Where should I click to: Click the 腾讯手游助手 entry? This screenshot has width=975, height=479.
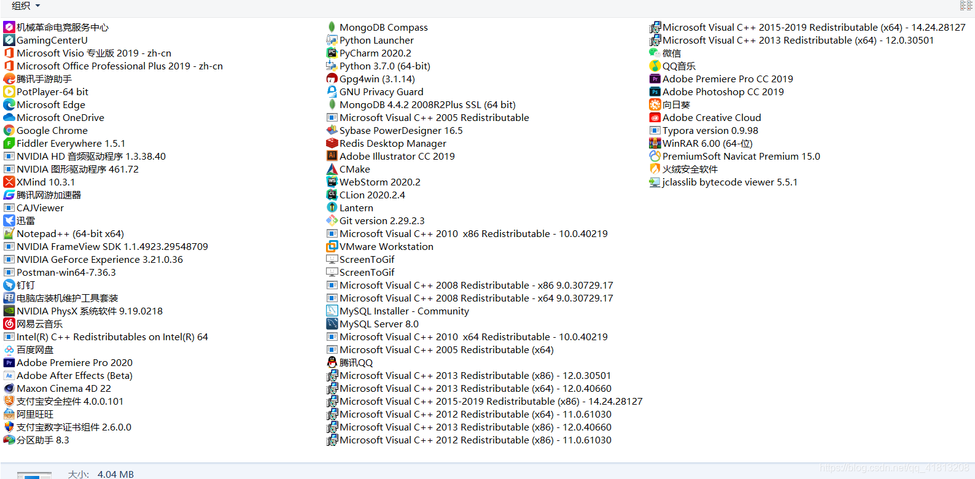pyautogui.click(x=37, y=79)
